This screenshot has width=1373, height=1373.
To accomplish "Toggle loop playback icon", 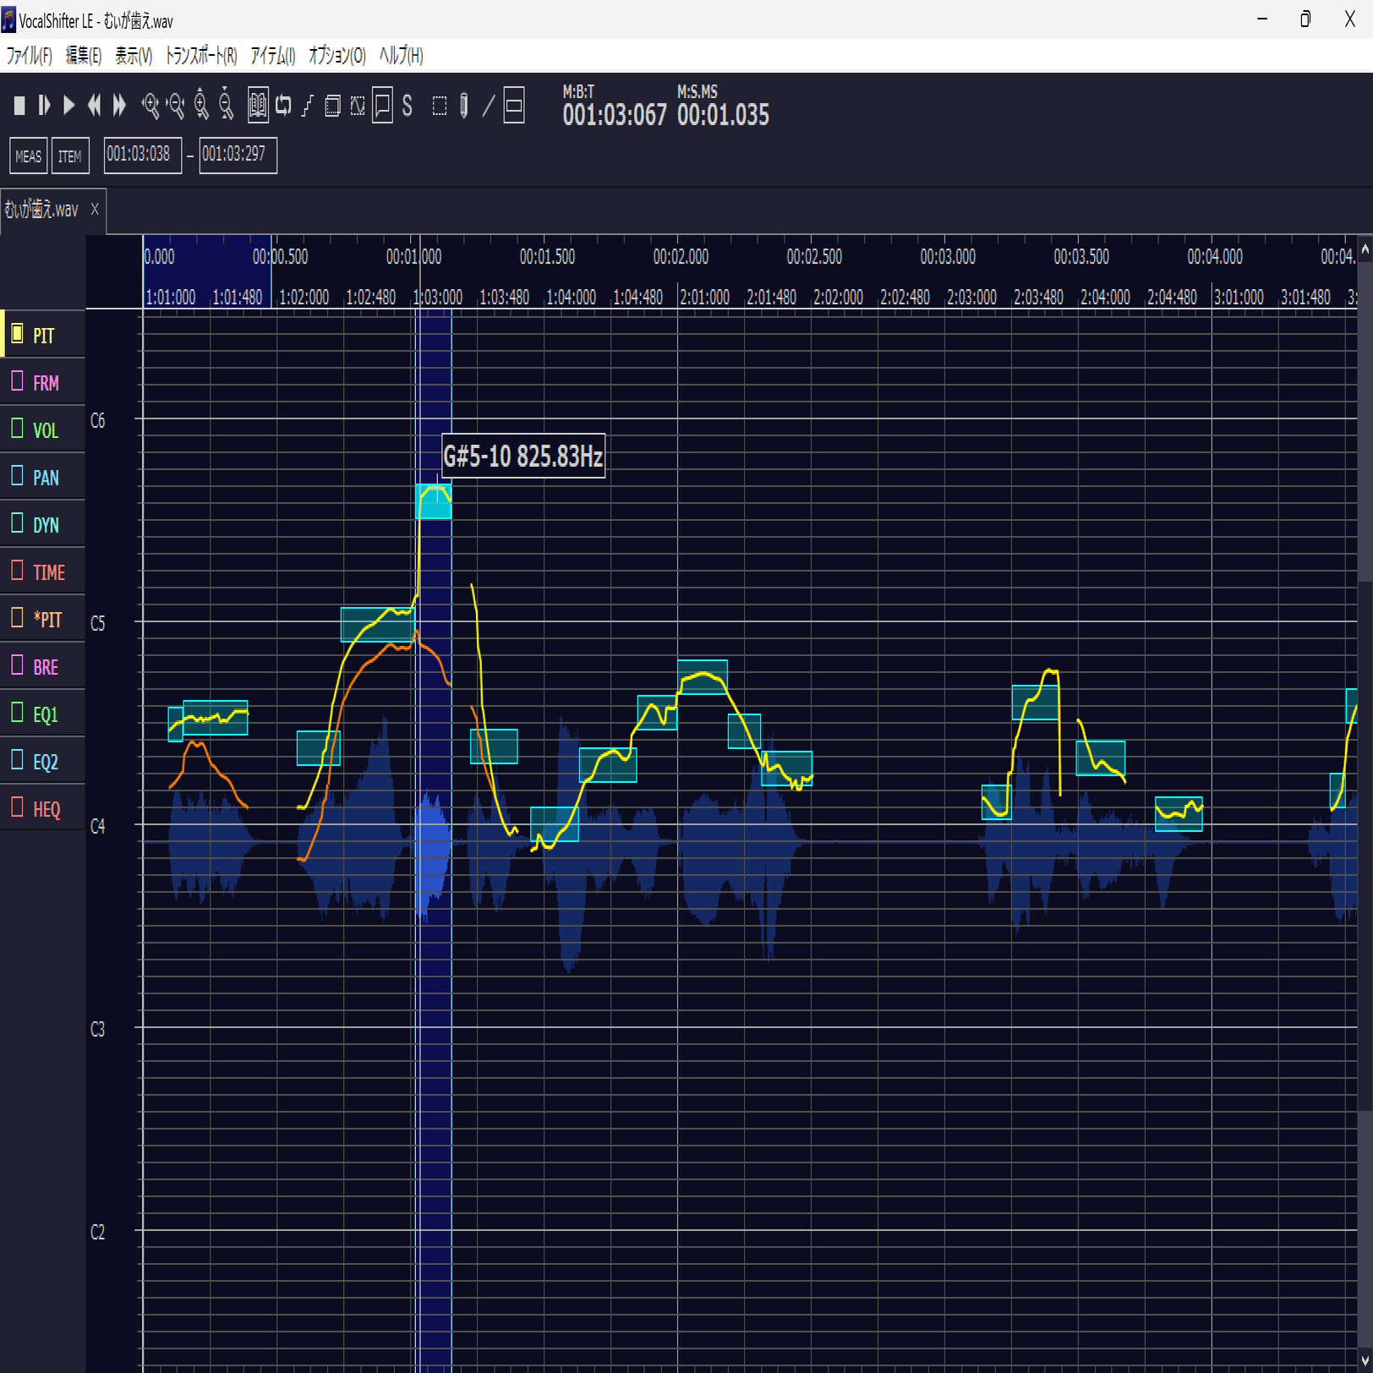I will coord(284,106).
